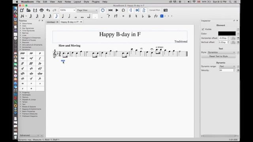The width and height of the screenshot is (253, 142).
Task: Pick the ppp dynamic from palette
Action: pos(23,53)
